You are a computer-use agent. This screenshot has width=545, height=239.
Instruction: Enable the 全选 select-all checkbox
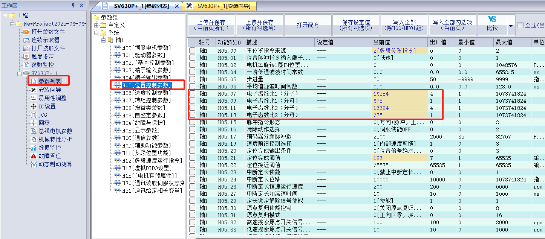pos(521,25)
